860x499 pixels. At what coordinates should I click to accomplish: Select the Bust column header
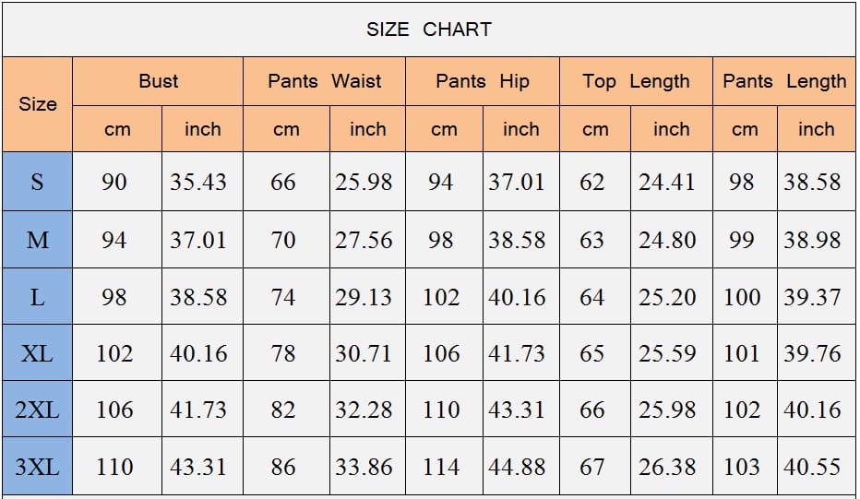158,81
